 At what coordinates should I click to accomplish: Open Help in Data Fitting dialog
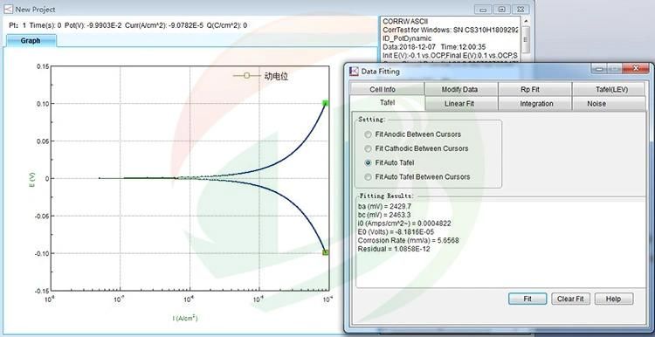pyautogui.click(x=613, y=299)
